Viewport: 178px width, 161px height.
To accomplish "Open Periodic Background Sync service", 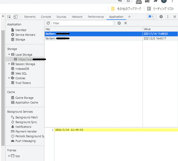I will (30, 136).
